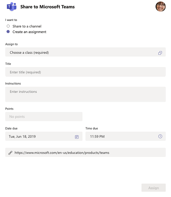Image resolution: width=171 pixels, height=197 pixels.
Task: Expand the Choose a class dropdown
Action: click(85, 52)
